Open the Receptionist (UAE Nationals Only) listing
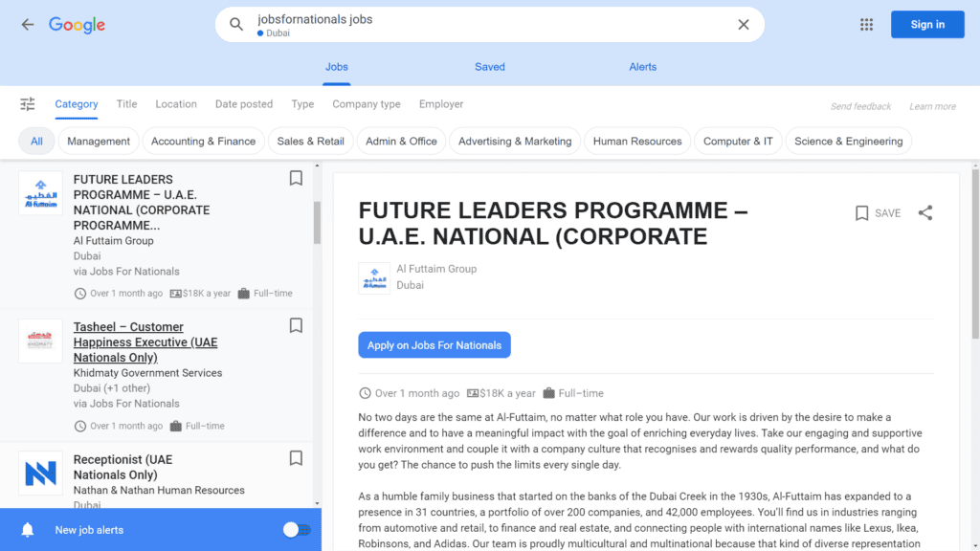Image resolution: width=980 pixels, height=551 pixels. tap(123, 467)
